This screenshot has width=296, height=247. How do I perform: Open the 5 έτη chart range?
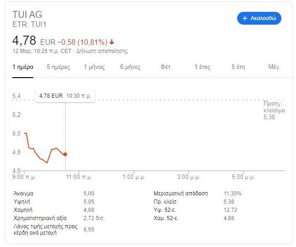tap(238, 67)
